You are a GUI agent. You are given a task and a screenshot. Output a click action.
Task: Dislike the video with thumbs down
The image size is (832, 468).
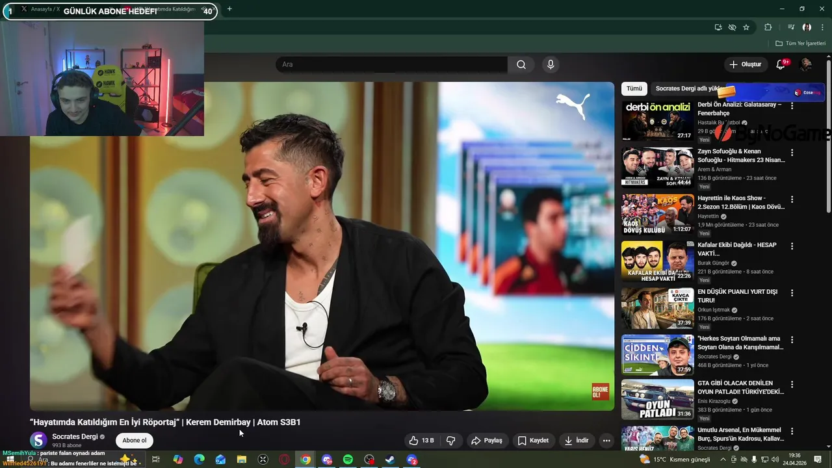click(450, 441)
